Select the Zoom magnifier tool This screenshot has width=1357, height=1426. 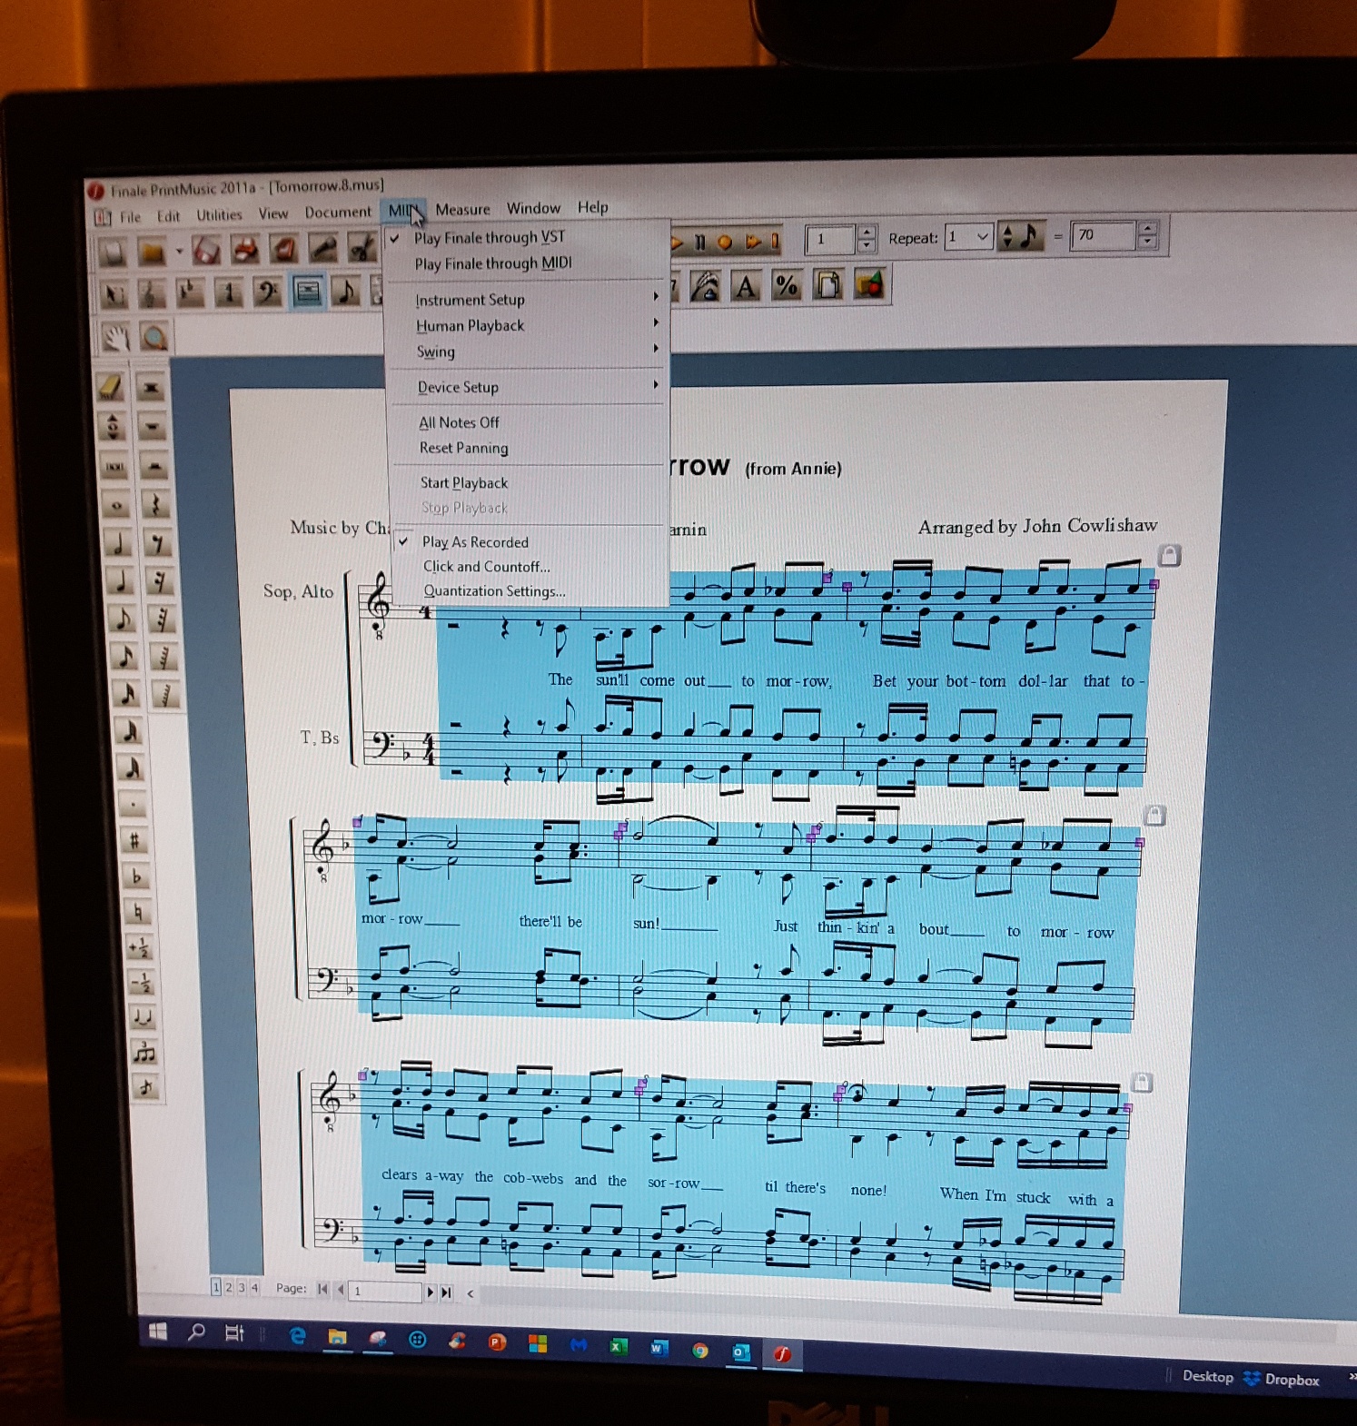[x=155, y=338]
